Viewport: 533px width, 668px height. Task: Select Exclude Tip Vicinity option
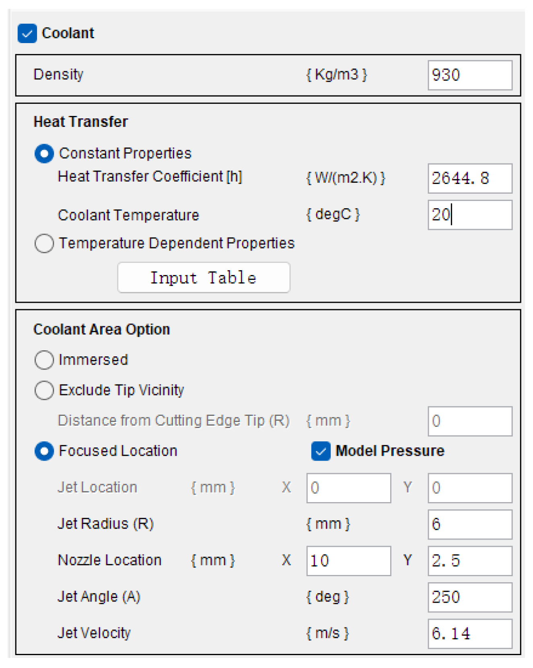pyautogui.click(x=44, y=390)
